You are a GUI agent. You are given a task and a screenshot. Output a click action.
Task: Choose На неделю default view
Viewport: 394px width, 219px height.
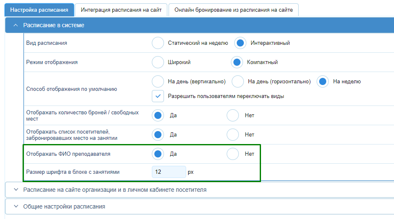pyautogui.click(x=322, y=82)
